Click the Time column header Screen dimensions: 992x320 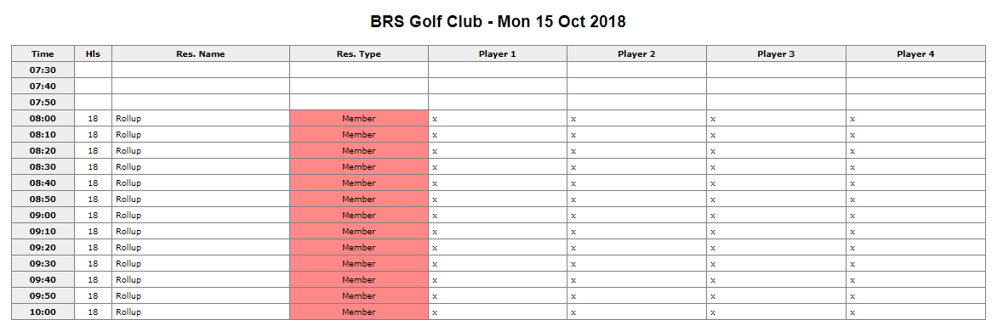(x=43, y=53)
